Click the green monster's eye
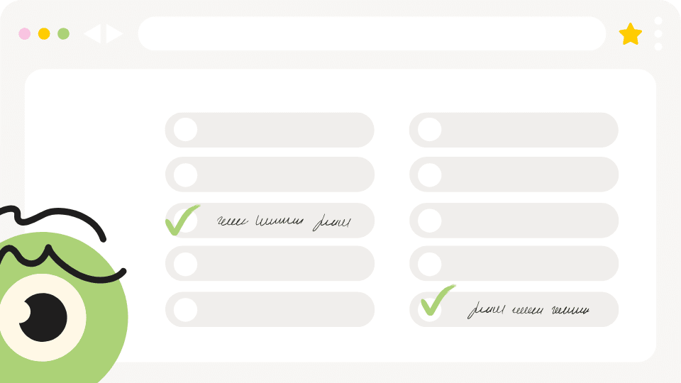Image resolution: width=681 pixels, height=383 pixels. pos(43,317)
